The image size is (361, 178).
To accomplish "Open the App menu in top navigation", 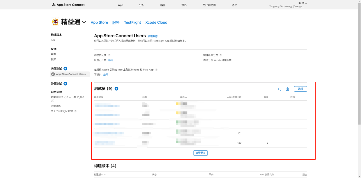I will tap(121, 5).
